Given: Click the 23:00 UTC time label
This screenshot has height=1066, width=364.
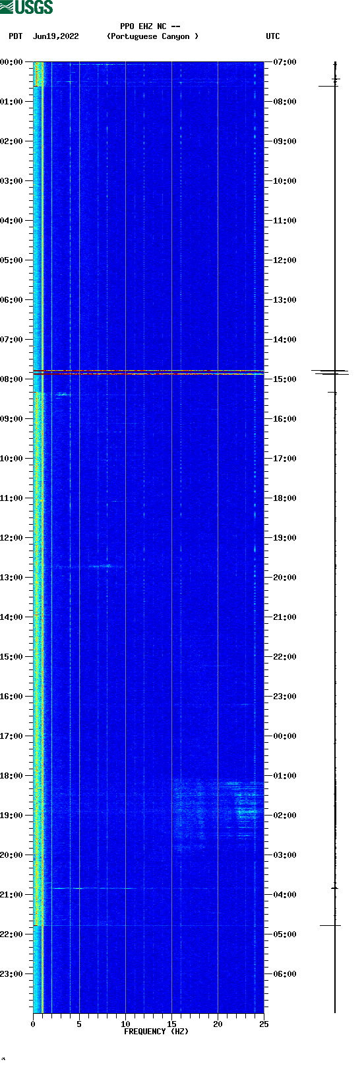Looking at the screenshot, I should point(285,696).
